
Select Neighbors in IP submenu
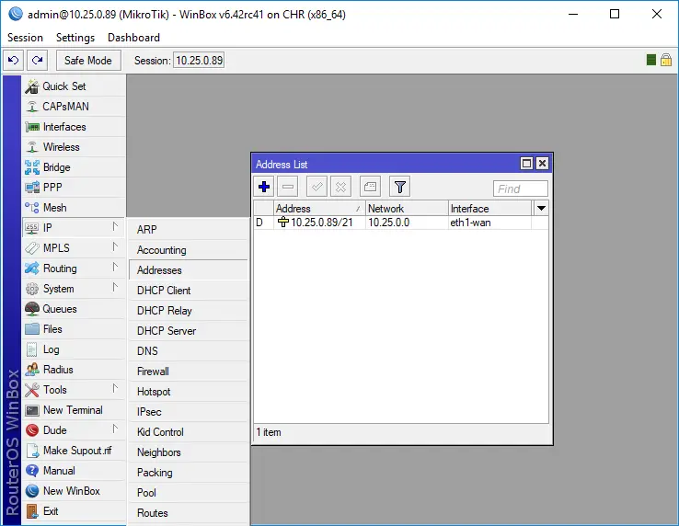[189, 452]
